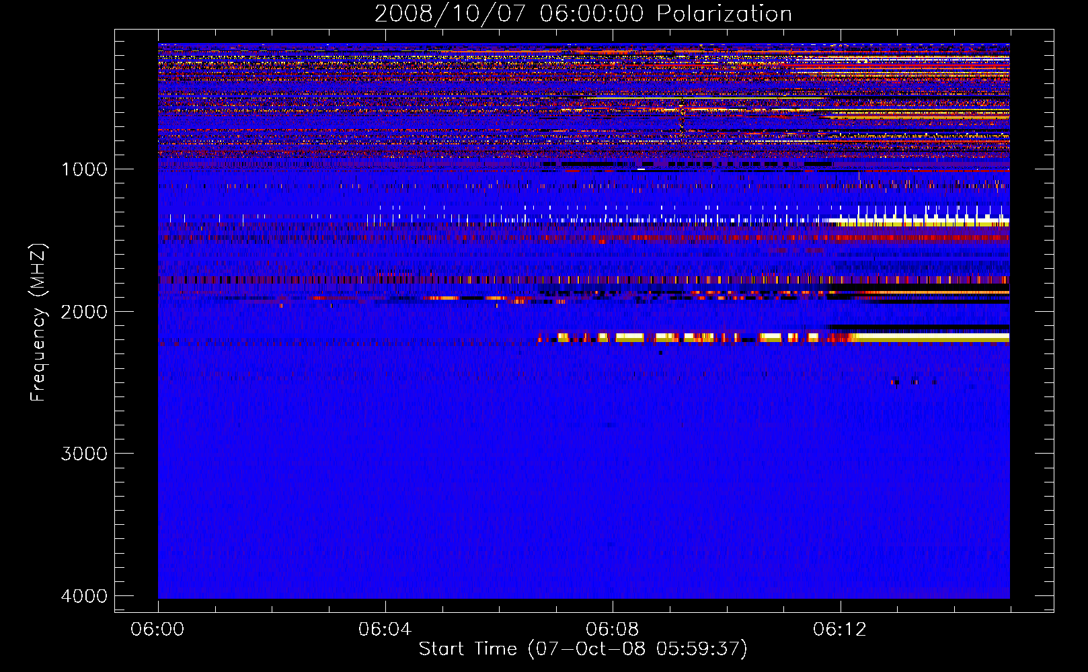
Task: Click the plot title "2008/10/07 06:00:00 Polarization"
Action: 583,13
